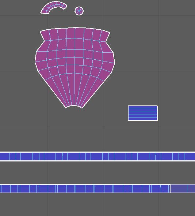Select the small circular fan UV shell
Image resolution: width=195 pixels, height=216 pixels.
[79, 11]
